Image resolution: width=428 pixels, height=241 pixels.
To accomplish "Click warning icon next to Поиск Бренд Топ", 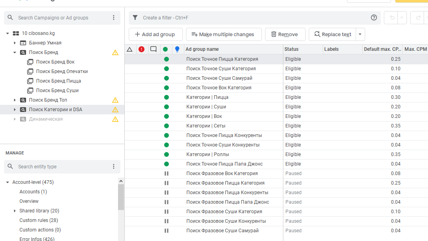I will (x=115, y=100).
